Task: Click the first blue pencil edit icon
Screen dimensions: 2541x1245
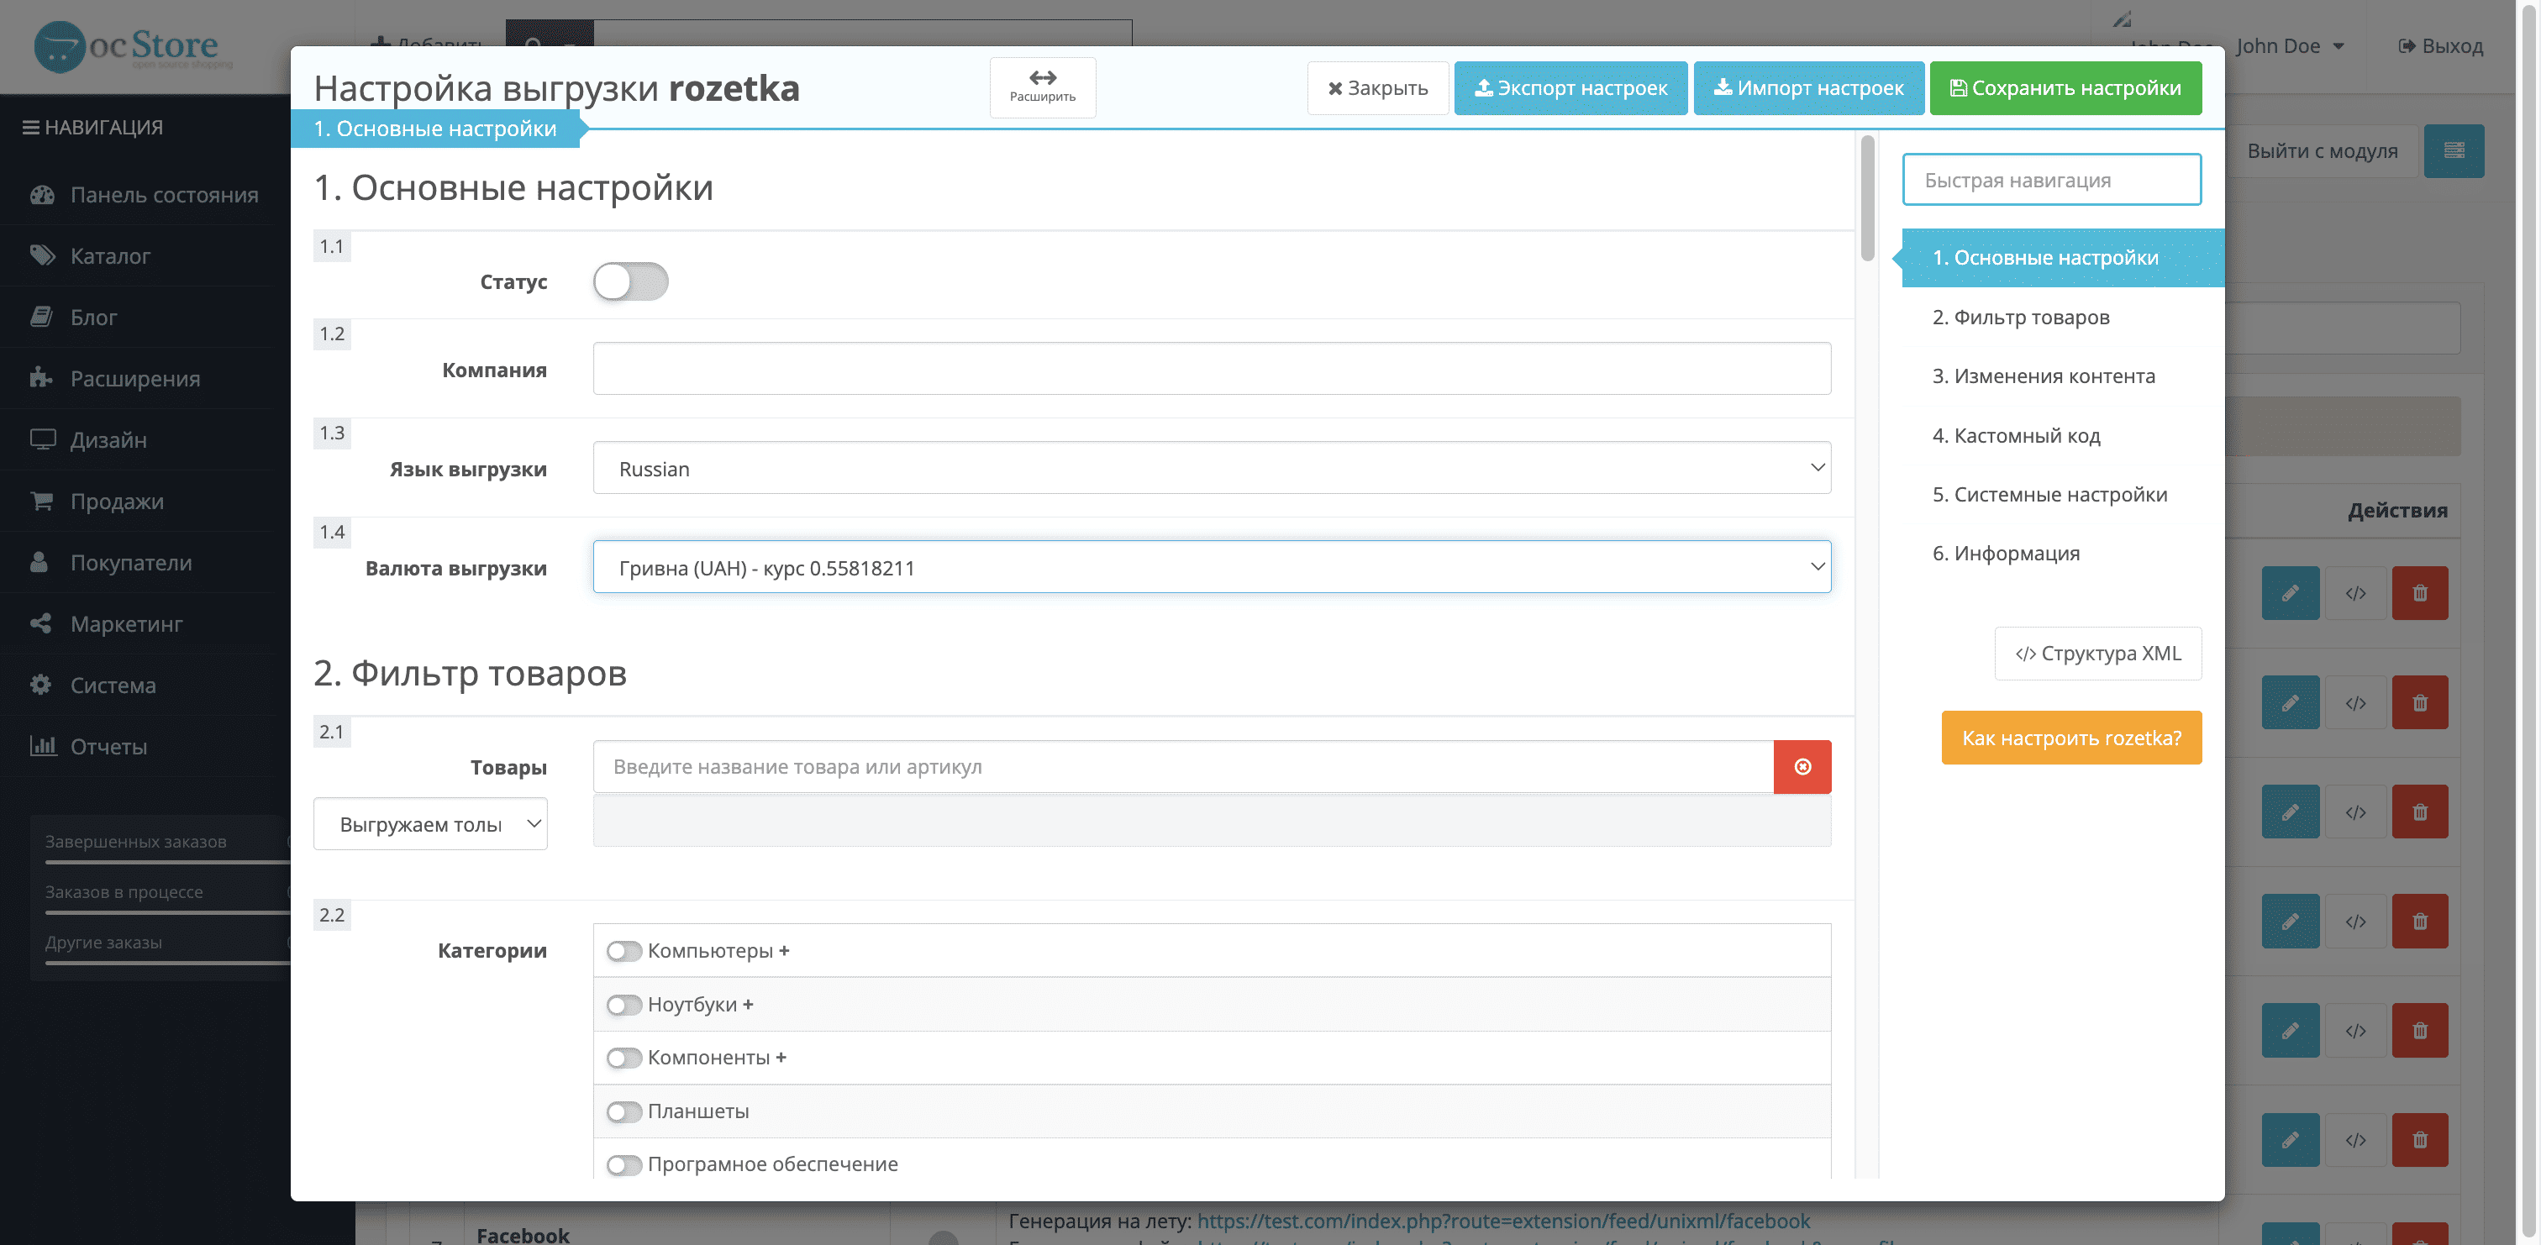Action: [2291, 593]
